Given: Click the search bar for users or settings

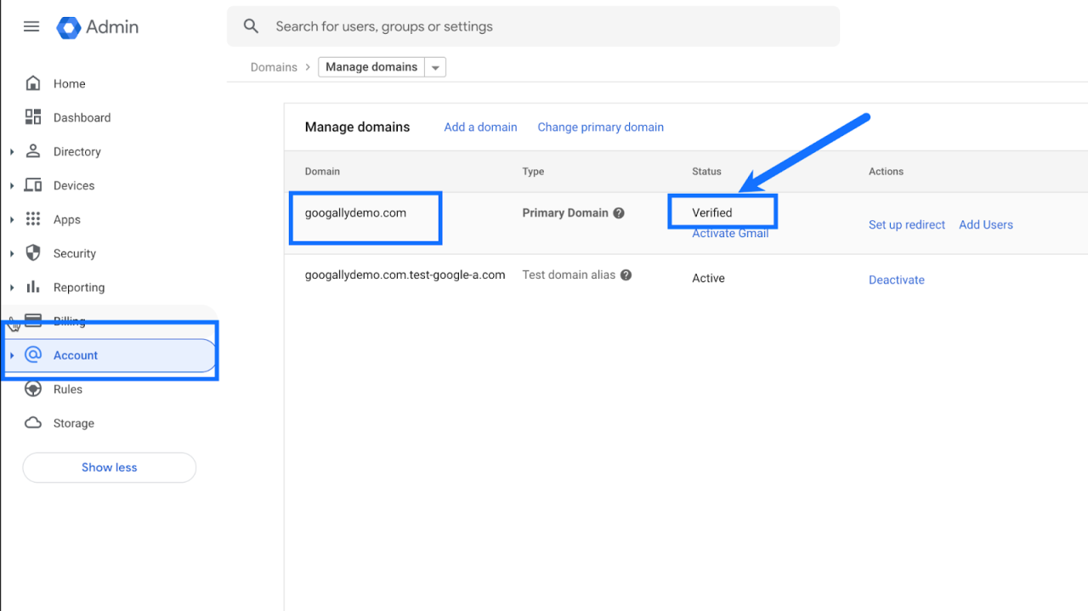Looking at the screenshot, I should (532, 26).
